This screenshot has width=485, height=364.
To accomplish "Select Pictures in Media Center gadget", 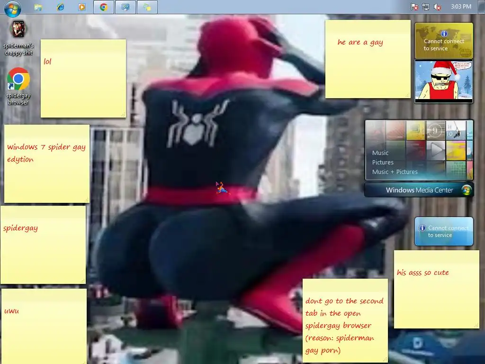I will (x=383, y=163).
